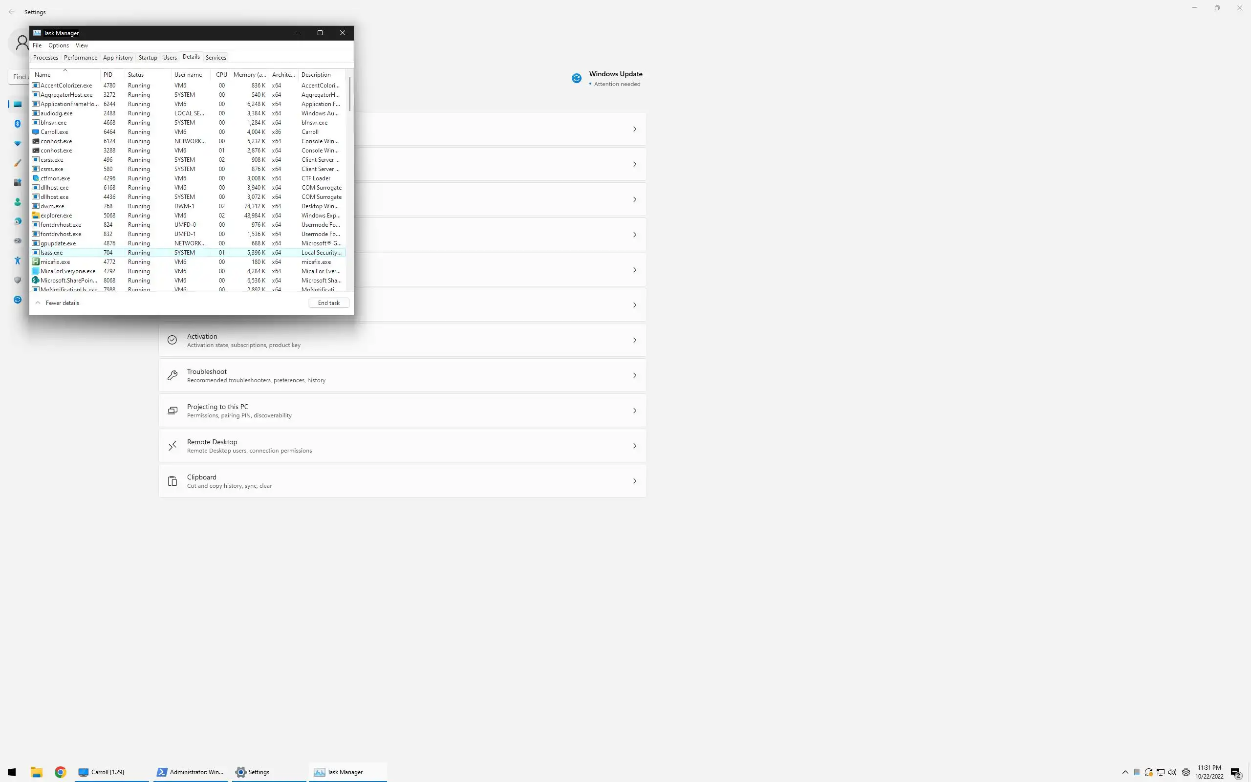Click the End task button
1251x782 pixels.
click(328, 303)
